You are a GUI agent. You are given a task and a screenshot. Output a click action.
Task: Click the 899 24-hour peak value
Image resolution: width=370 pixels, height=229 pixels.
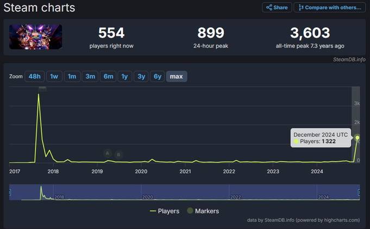tap(211, 33)
